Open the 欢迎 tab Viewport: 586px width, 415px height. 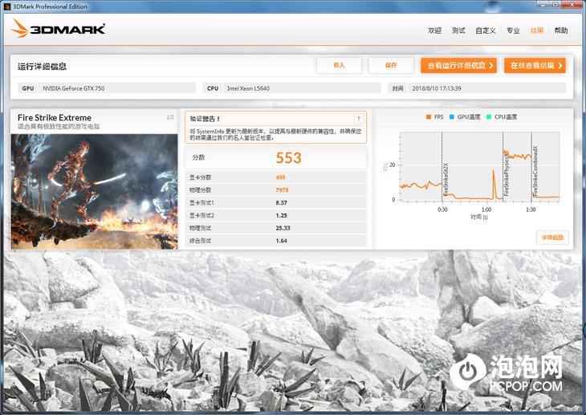434,31
